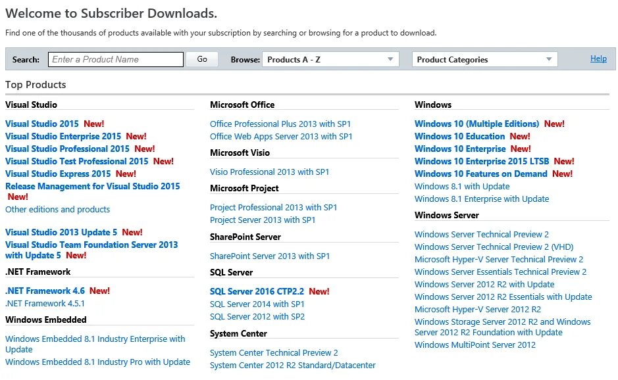The width and height of the screenshot is (618, 380).
Task: Open Project Professional 2013 with SP1
Action: tap(273, 208)
